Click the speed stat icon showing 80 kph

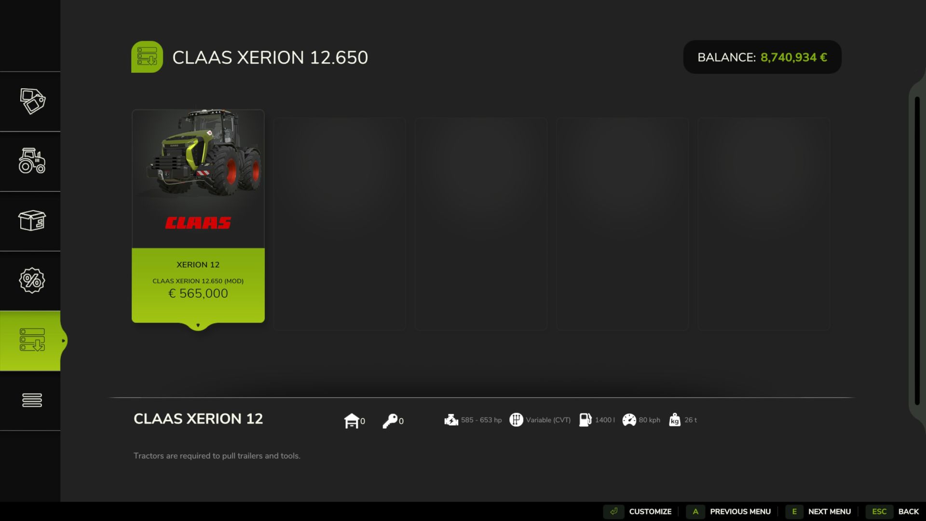(630, 420)
